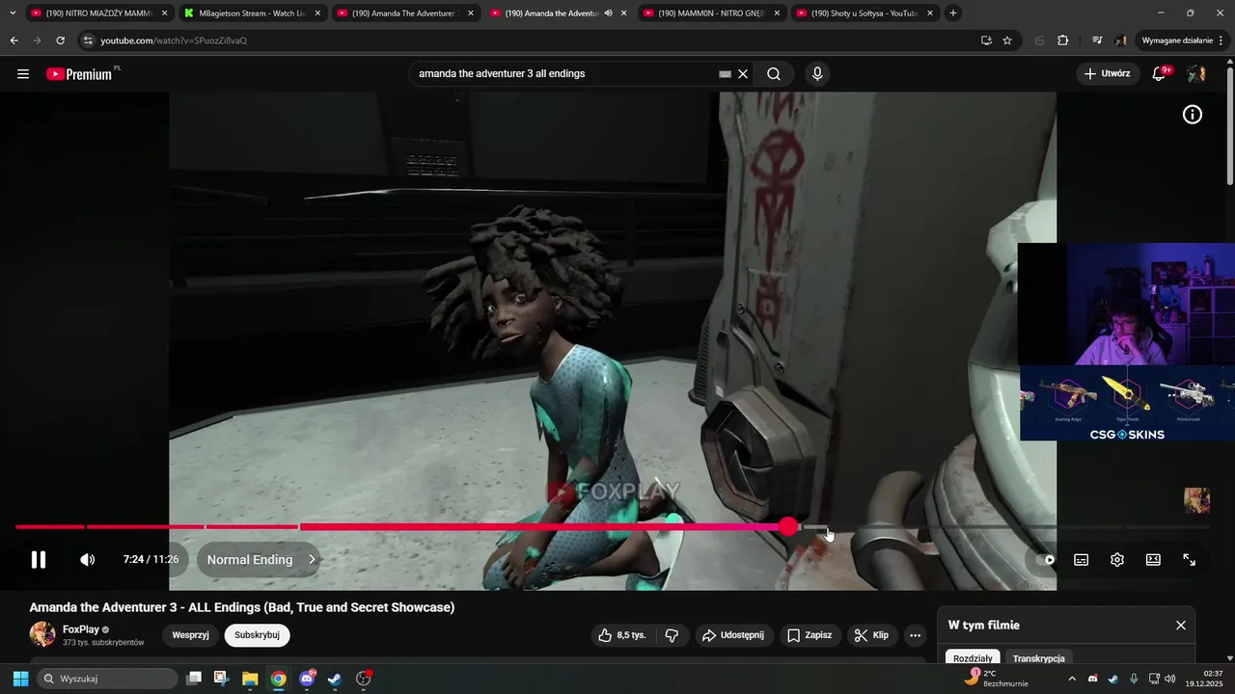Toggle subtitles (CC) in player
The image size is (1235, 694).
tap(1082, 560)
